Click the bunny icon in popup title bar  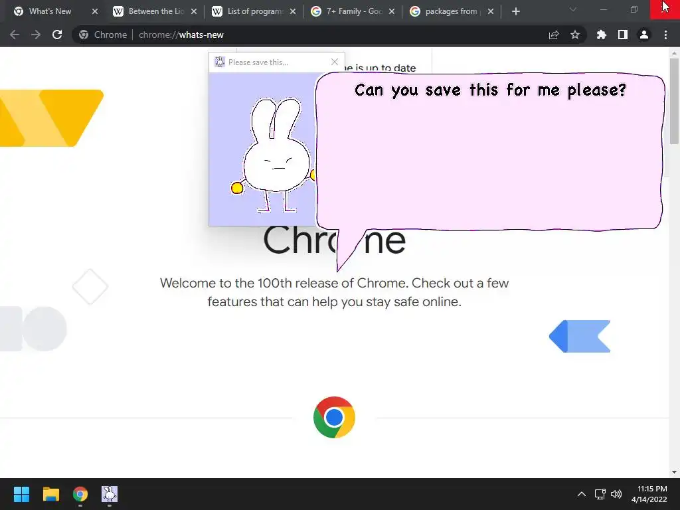[220, 62]
